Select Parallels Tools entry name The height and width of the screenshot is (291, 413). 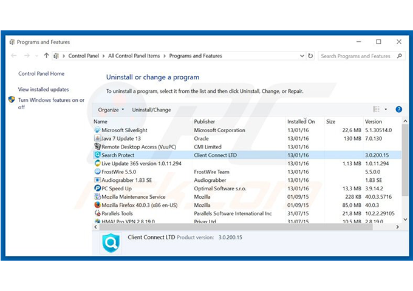117,213
